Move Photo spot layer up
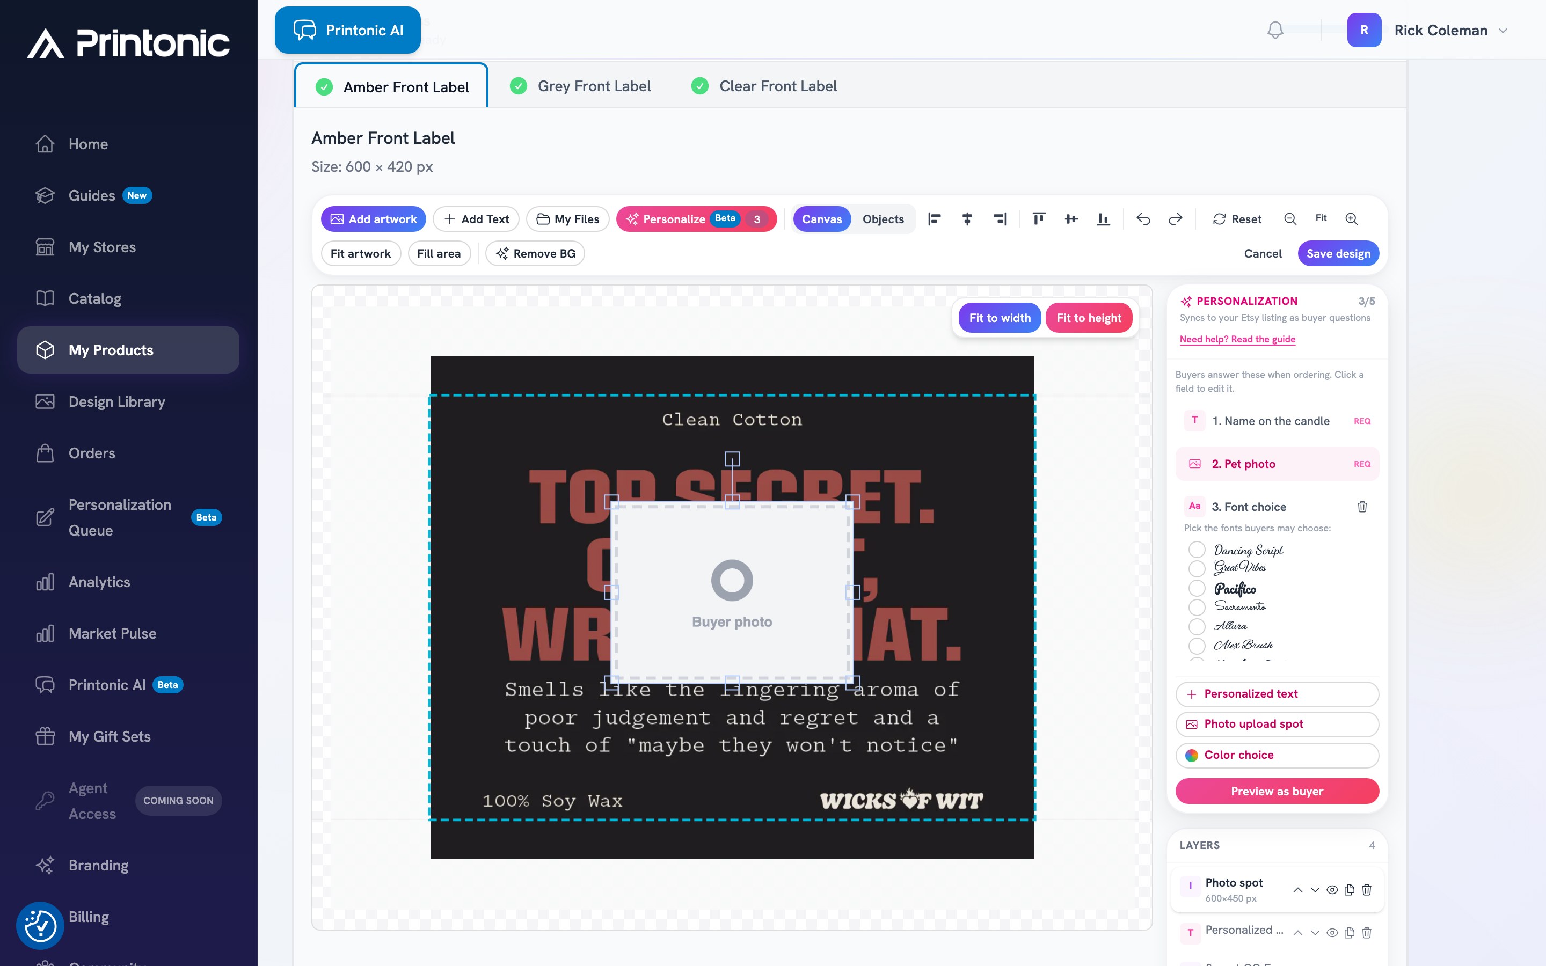The image size is (1546, 966). pyautogui.click(x=1297, y=890)
